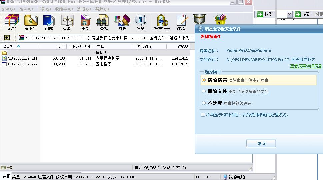The height and width of the screenshot is (180, 323).
Task: Select the AntiSecuROM.dll file name
Action: (22, 59)
